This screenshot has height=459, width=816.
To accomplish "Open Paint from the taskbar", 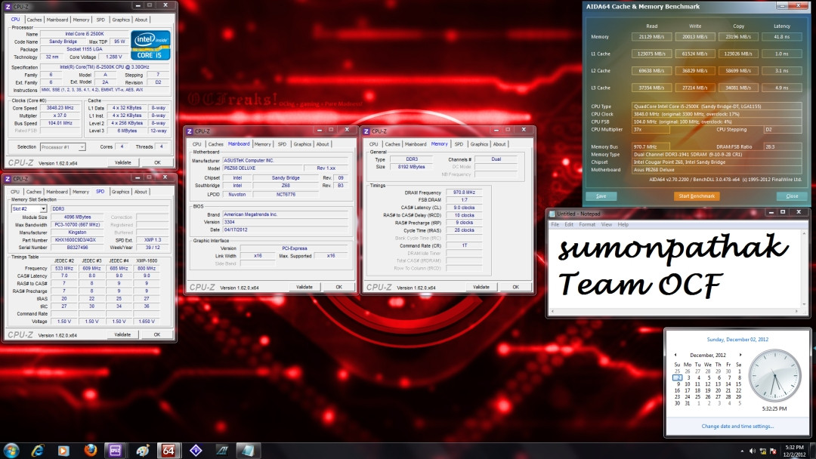I will [x=143, y=451].
